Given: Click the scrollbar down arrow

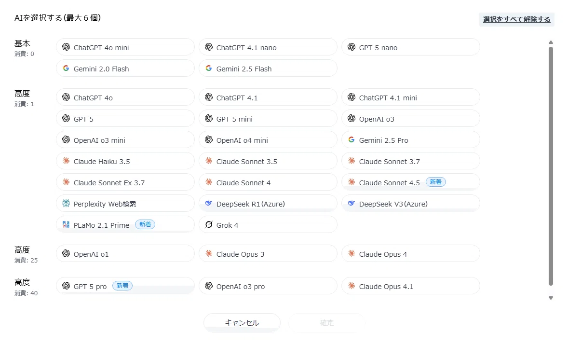Looking at the screenshot, I should (551, 298).
